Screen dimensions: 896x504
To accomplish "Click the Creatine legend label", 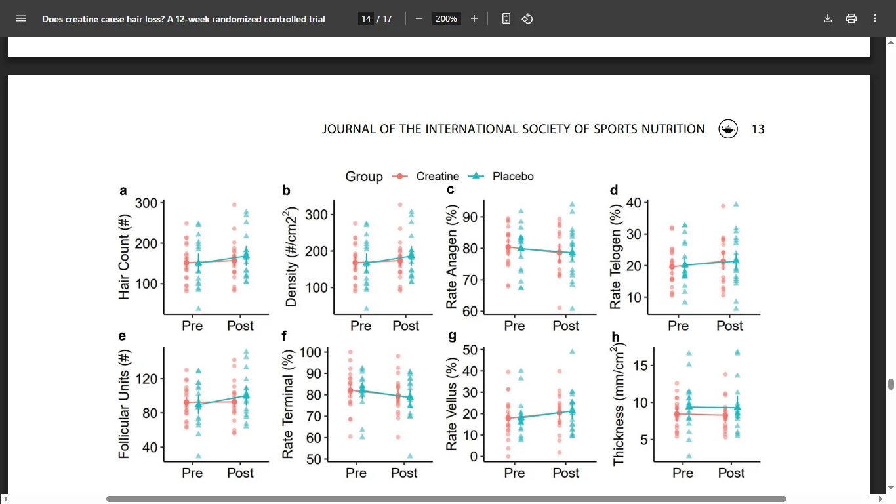I will 438,176.
